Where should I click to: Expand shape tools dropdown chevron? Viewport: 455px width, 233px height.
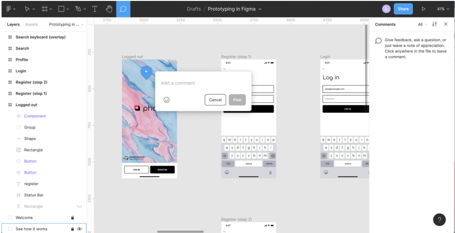tap(68, 9)
